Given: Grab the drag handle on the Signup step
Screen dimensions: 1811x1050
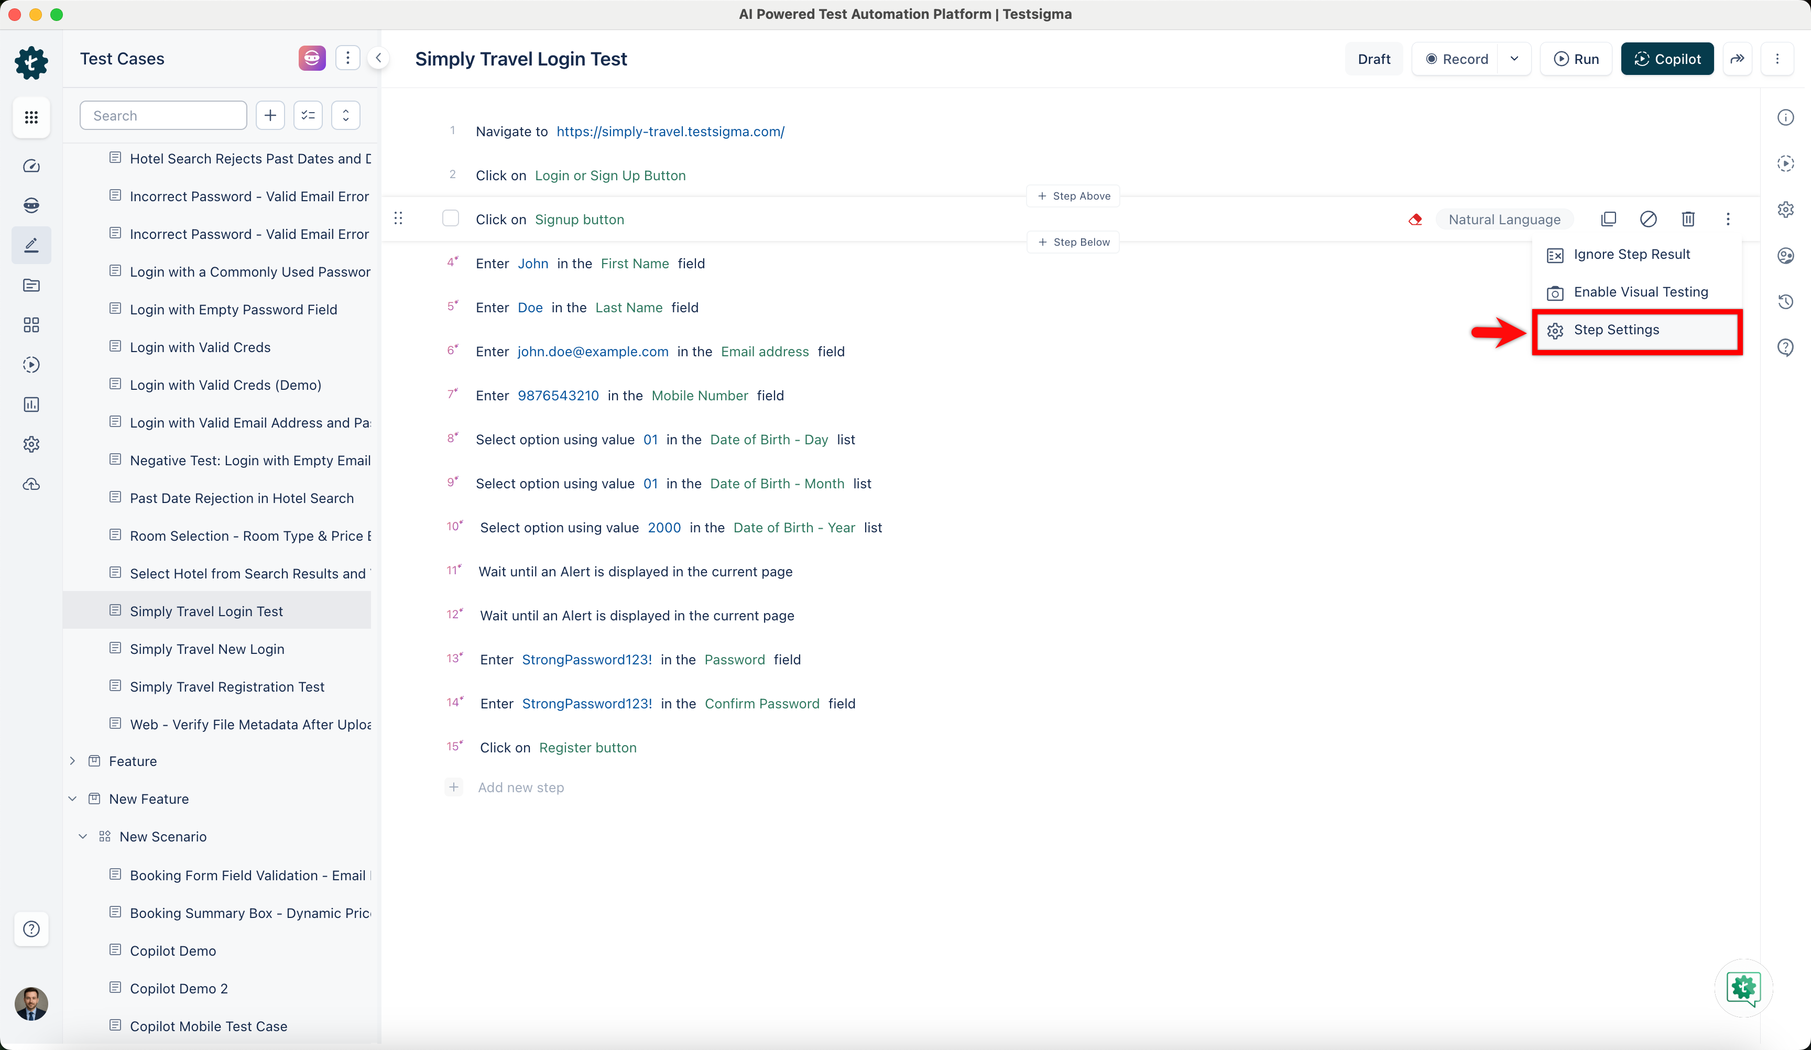Looking at the screenshot, I should click(x=398, y=218).
